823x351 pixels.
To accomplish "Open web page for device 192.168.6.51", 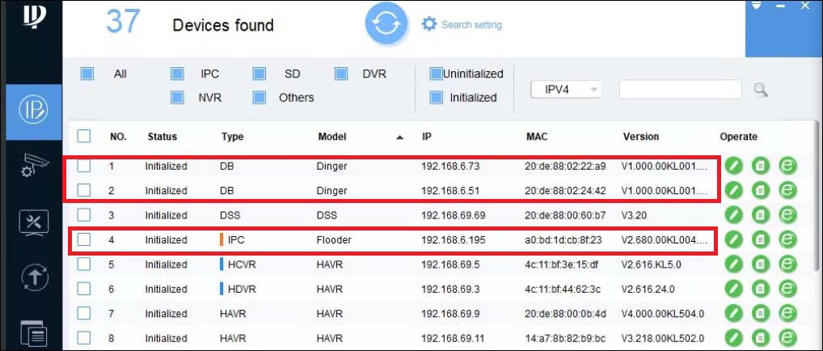I will (x=787, y=191).
